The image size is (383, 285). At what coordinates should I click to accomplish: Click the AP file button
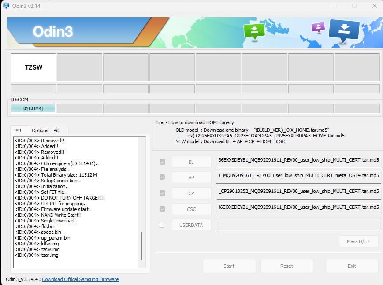point(191,178)
